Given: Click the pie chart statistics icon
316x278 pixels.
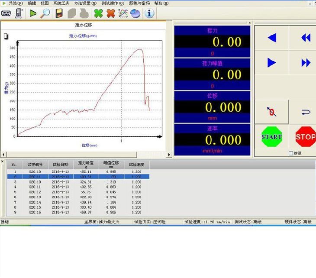Looking at the screenshot, I should pos(135,13).
